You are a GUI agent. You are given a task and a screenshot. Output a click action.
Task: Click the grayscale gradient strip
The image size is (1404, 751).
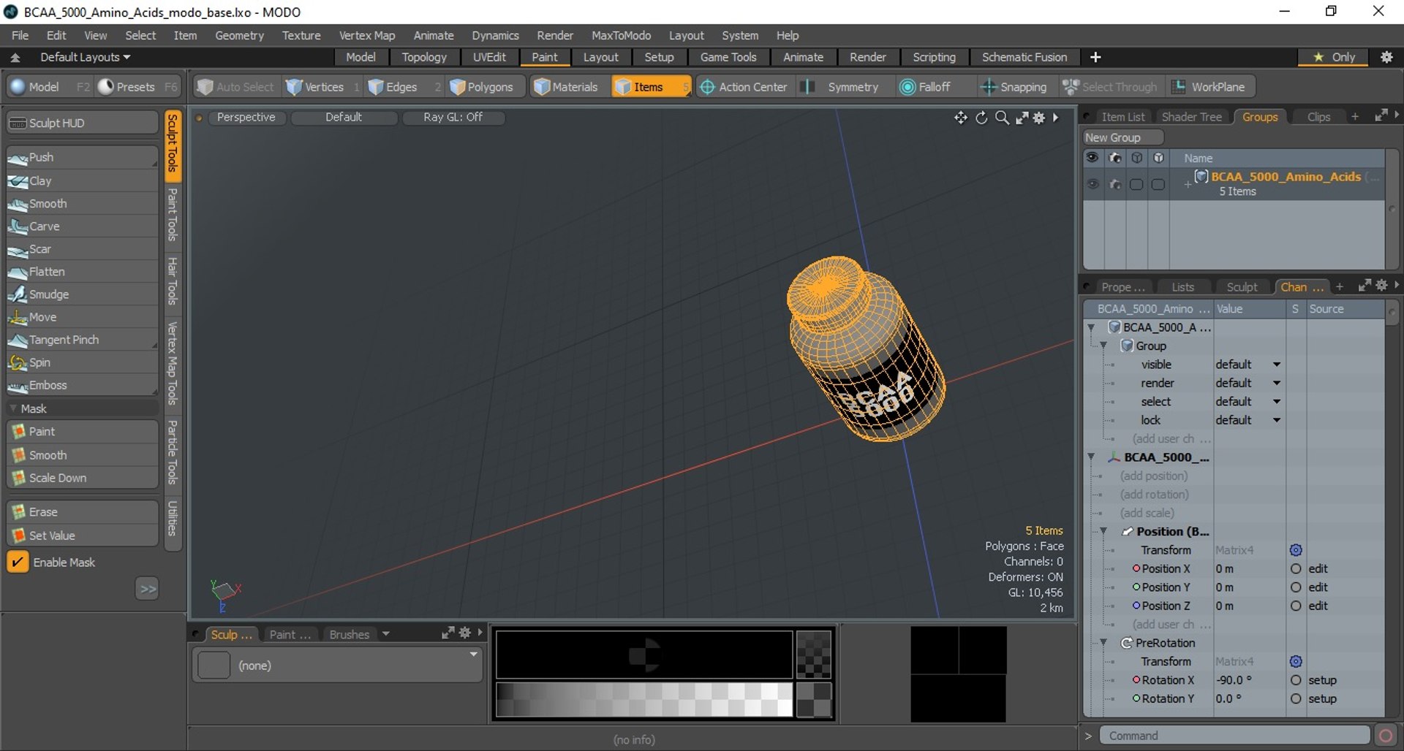click(x=644, y=700)
